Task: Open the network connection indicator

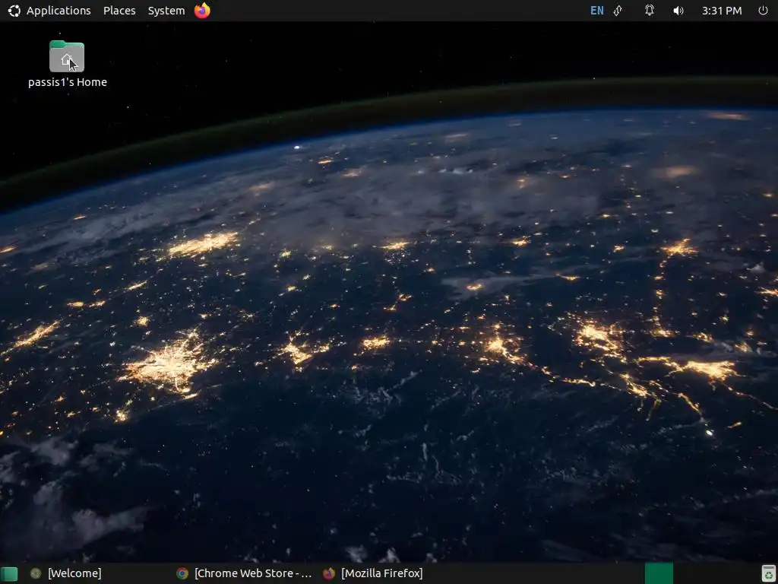Action: (618, 11)
